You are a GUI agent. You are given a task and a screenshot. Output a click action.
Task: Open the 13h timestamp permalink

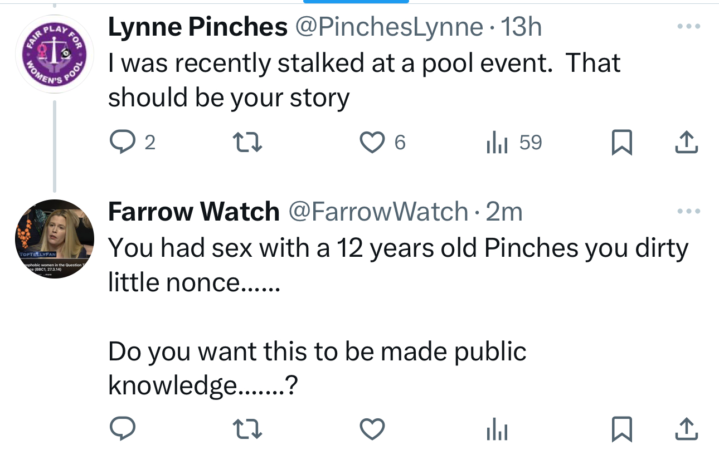tap(522, 27)
